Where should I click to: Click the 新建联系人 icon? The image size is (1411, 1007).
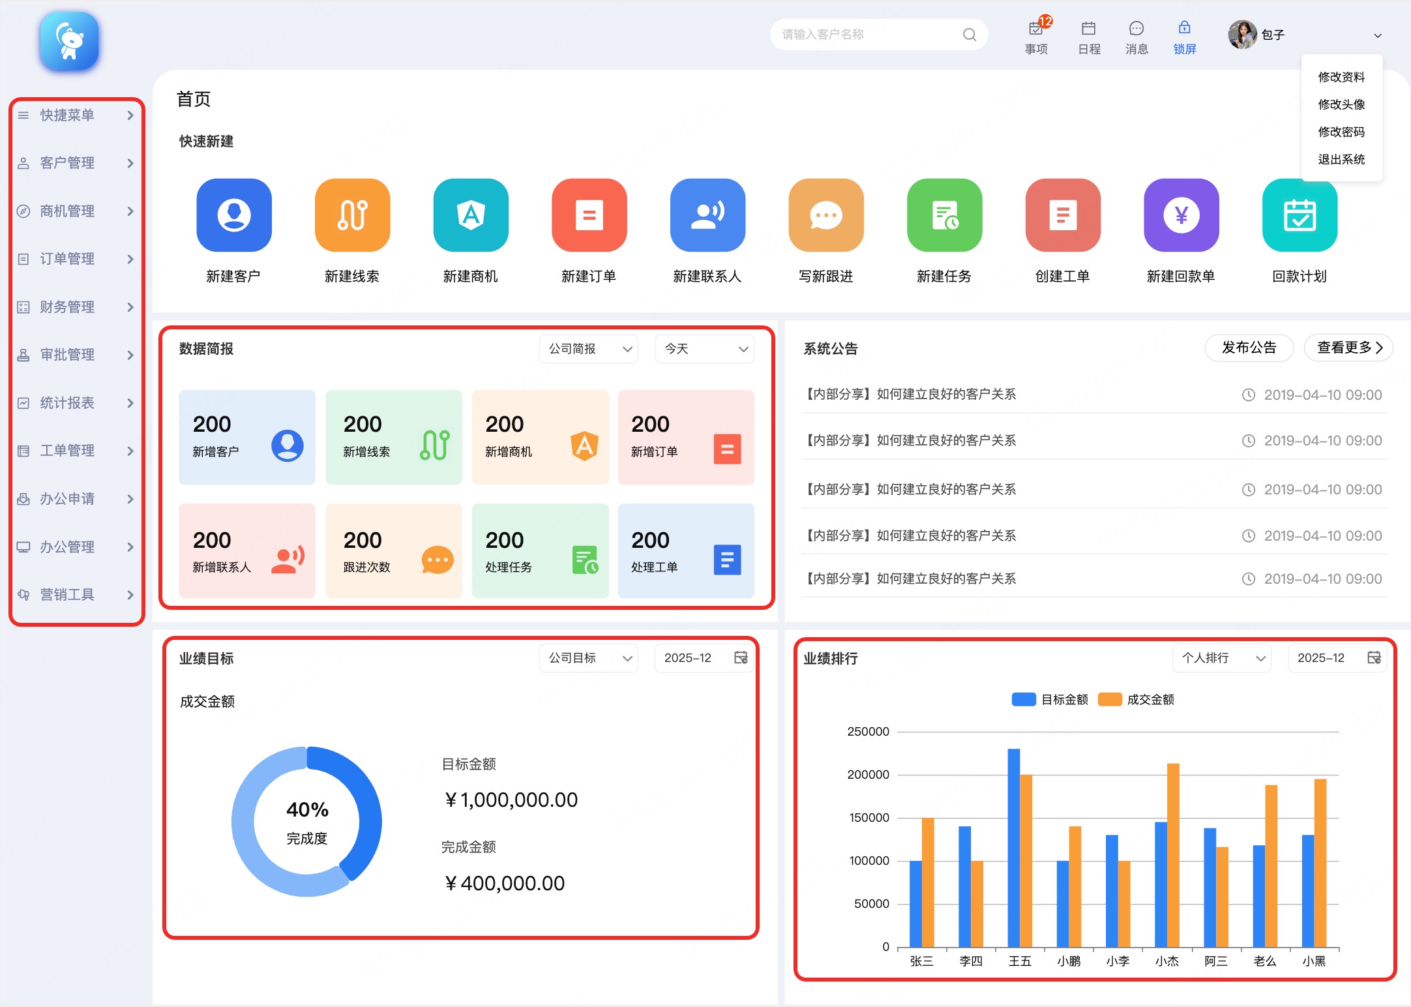(707, 215)
